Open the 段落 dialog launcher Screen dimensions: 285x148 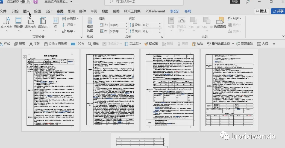(x=162, y=37)
